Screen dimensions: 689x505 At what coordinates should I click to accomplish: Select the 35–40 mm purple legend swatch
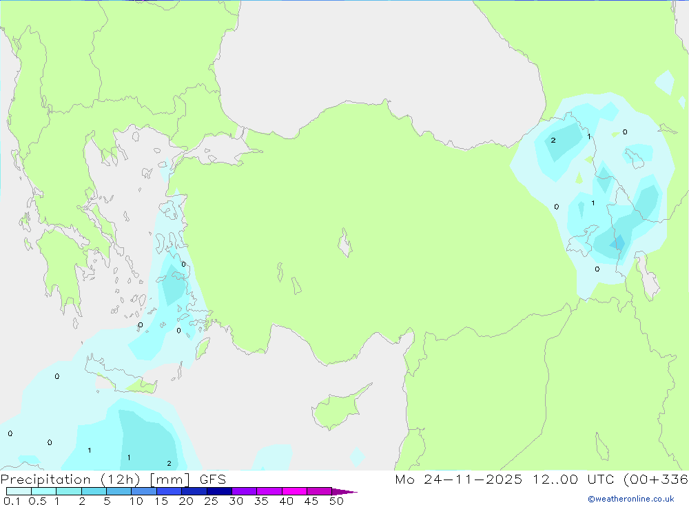(269, 491)
